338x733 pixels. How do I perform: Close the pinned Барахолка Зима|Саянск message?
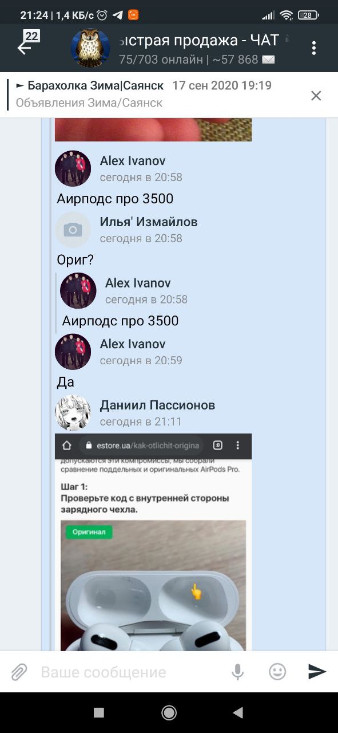click(x=316, y=96)
